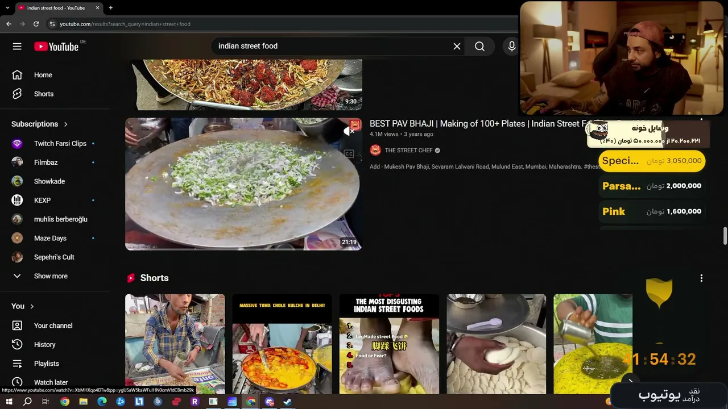Expand the Subscriptions section heading
The height and width of the screenshot is (409, 728).
(x=39, y=124)
